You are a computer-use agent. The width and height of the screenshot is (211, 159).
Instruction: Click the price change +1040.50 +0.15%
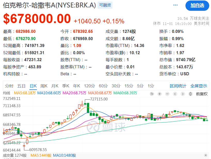[x=99, y=21]
